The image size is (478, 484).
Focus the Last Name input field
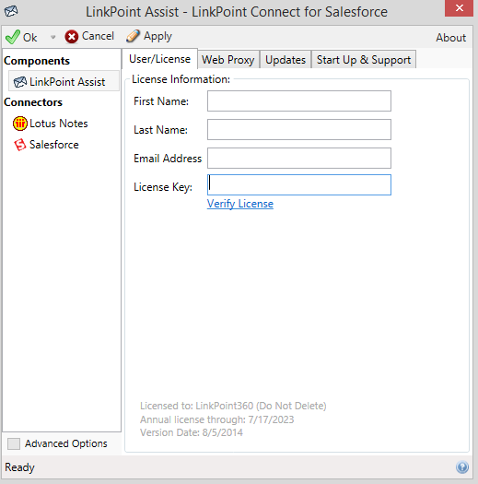[x=299, y=130]
